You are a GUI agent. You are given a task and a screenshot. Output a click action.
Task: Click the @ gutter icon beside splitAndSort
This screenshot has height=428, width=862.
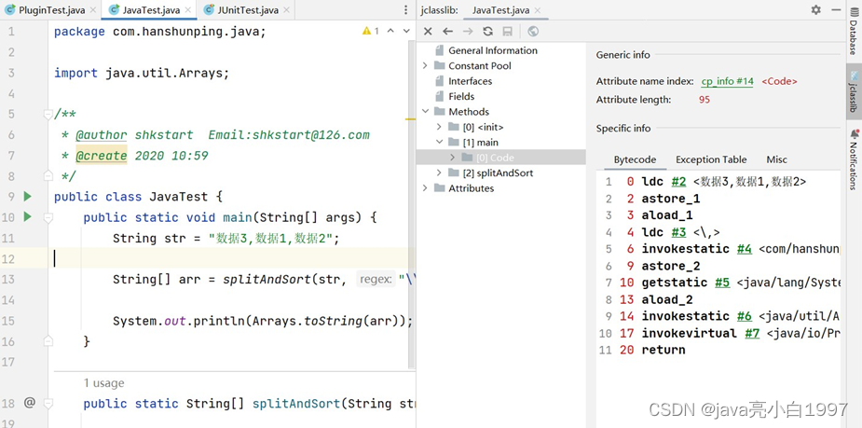29,403
